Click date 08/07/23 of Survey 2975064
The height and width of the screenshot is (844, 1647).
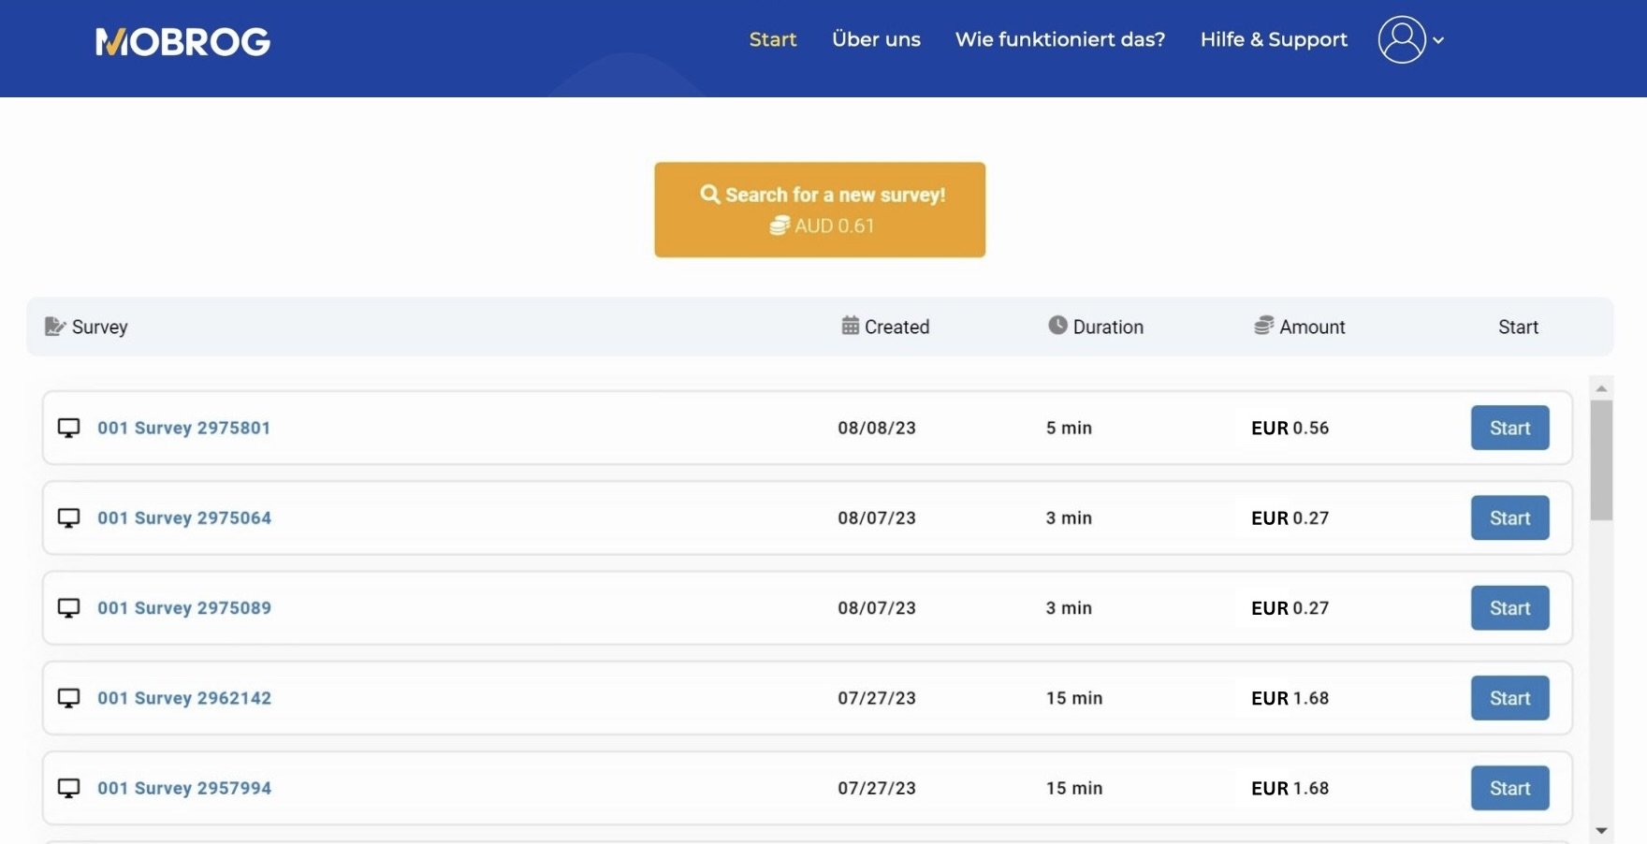877,517
